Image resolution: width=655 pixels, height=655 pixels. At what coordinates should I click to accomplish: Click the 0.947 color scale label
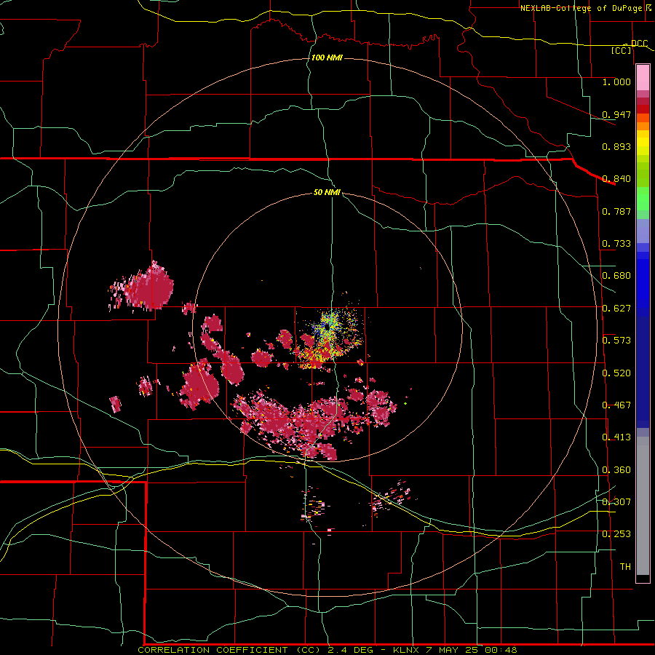coord(616,114)
